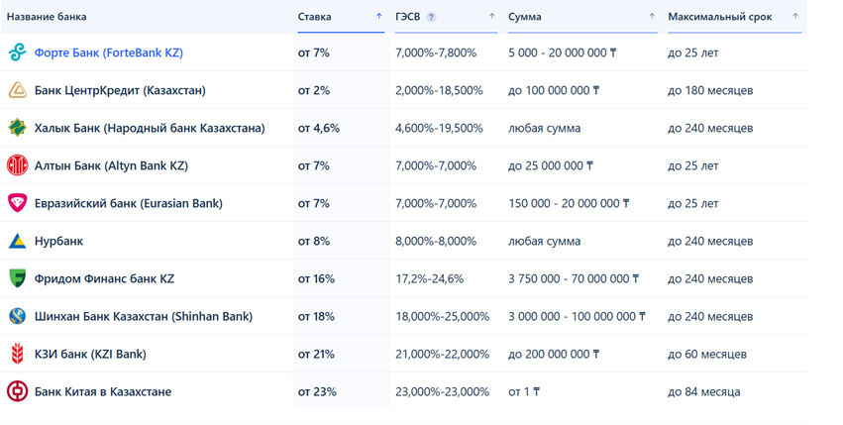Click ГЭСВ value '2,000%-18,500%'
This screenshot has width=843, height=425.
coord(439,90)
